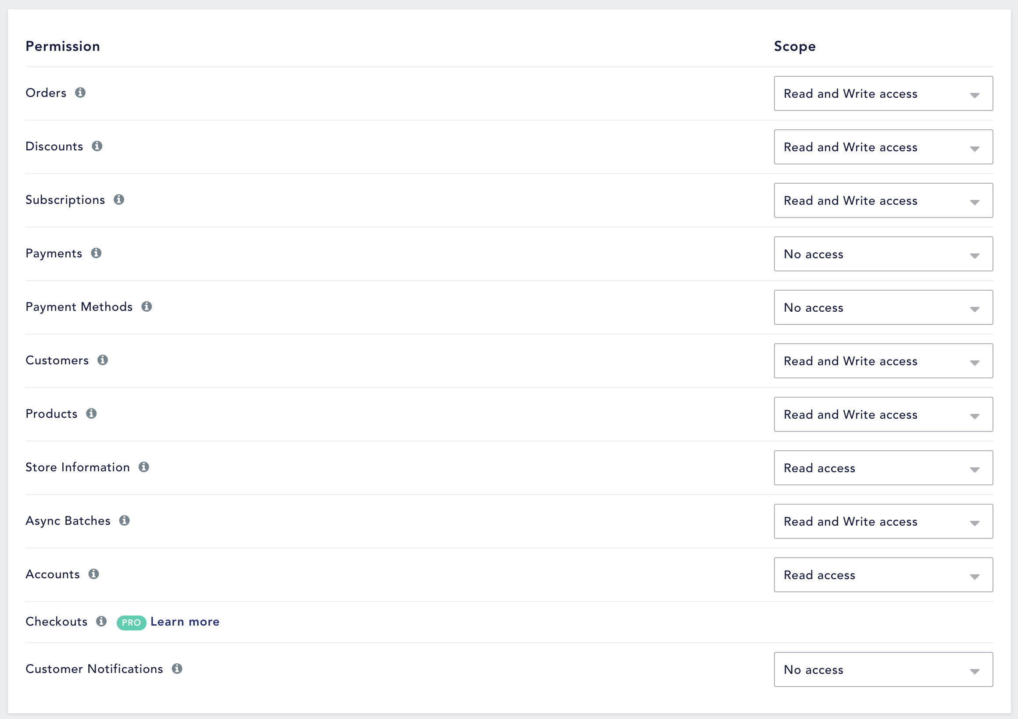Click the Store Information info icon

143,467
